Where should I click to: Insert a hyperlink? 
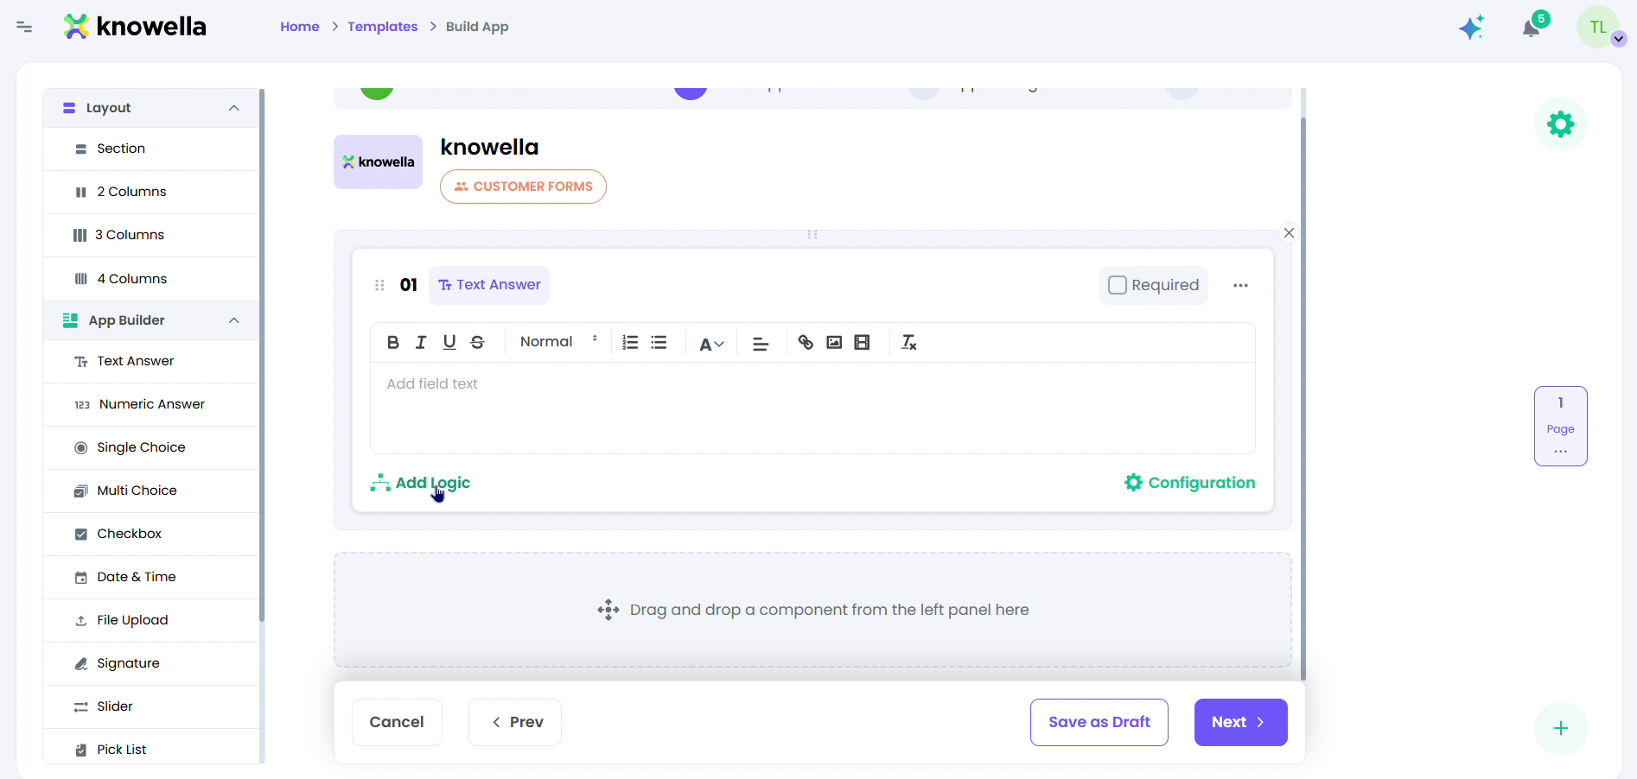click(806, 342)
